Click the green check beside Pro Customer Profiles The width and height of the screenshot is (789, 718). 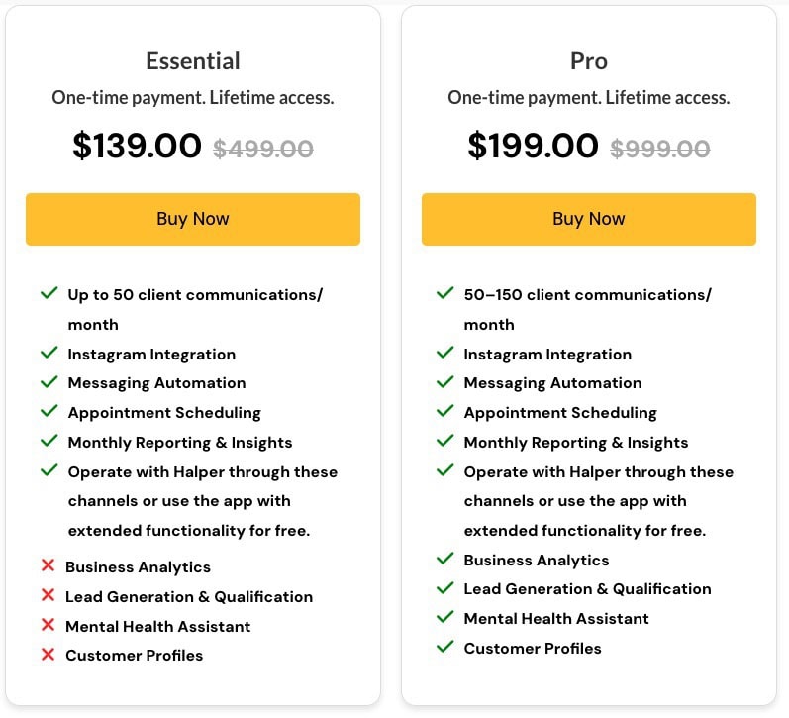pos(444,647)
